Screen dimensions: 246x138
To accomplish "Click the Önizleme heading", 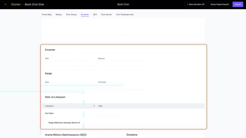I will pyautogui.click(x=132, y=135).
